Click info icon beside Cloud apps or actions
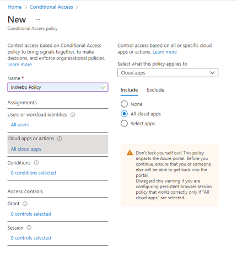 pos(60,139)
